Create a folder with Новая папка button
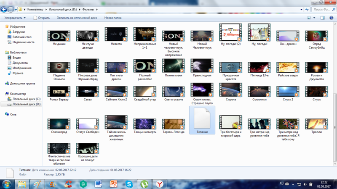 coord(113,18)
